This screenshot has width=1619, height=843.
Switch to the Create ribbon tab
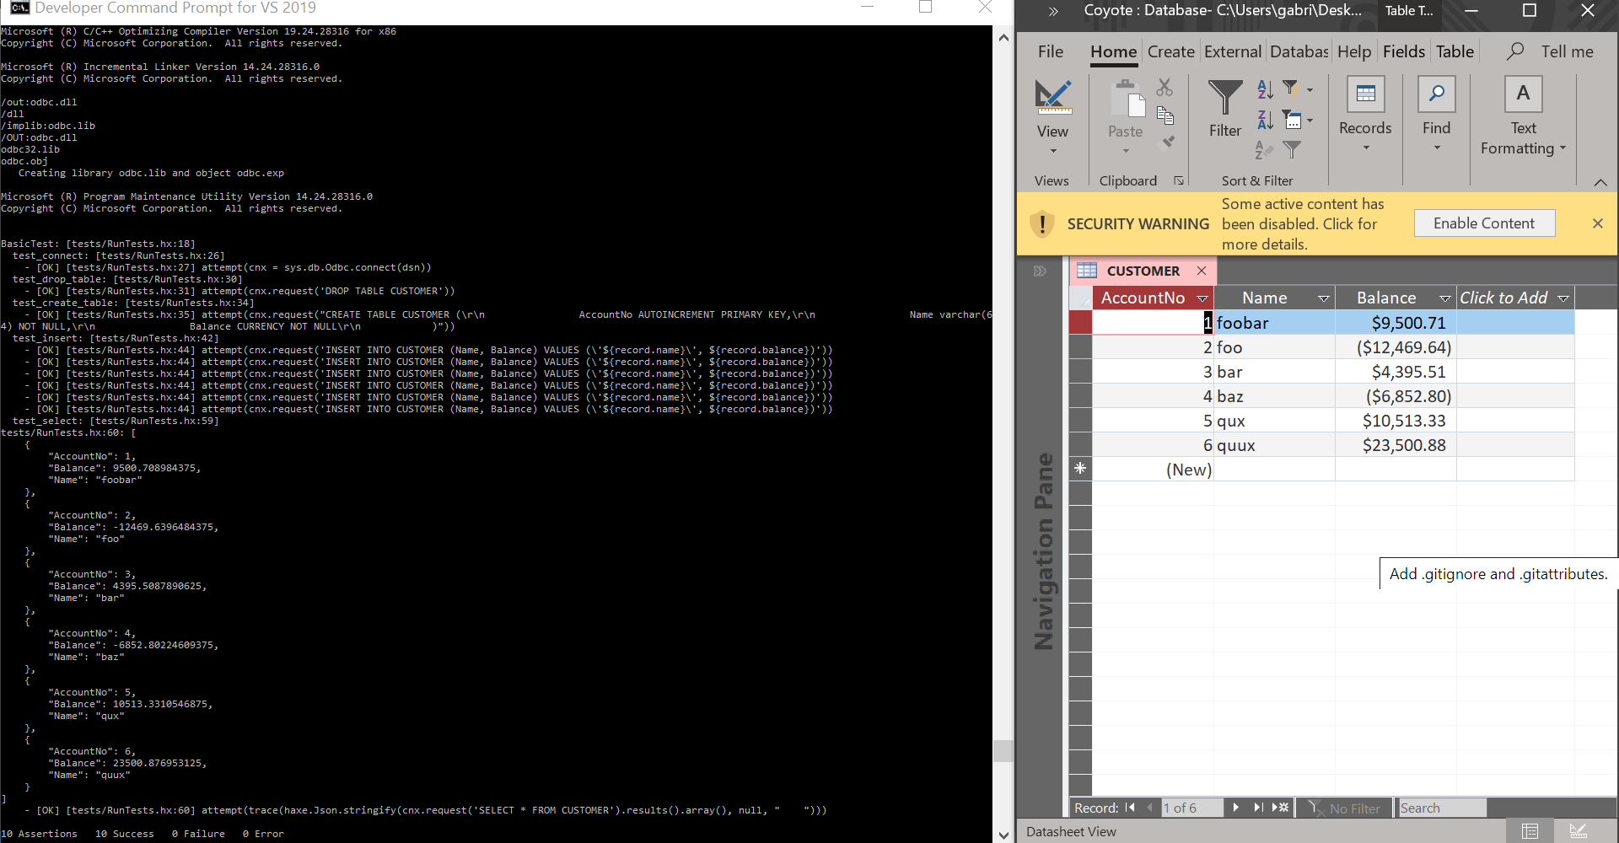pos(1171,51)
